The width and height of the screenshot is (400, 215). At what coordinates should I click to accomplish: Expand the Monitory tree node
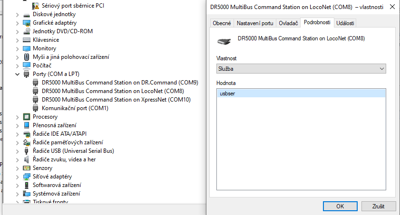pyautogui.click(x=18, y=48)
